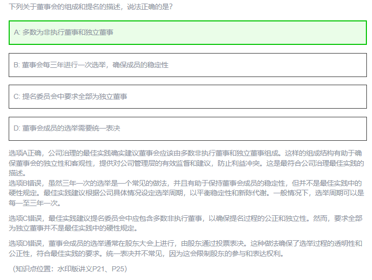Select option D: 董事会成员的选举需要统一表决

click(x=188, y=129)
